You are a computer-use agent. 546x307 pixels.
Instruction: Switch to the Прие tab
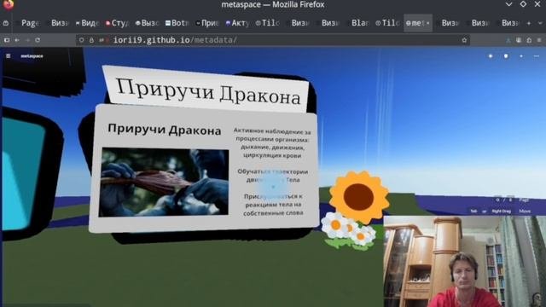coord(207,23)
